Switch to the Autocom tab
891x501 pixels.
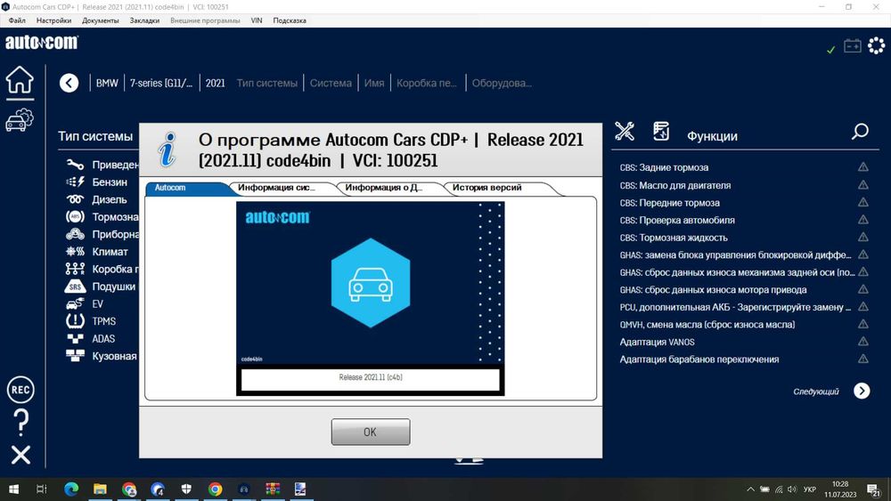(x=187, y=188)
